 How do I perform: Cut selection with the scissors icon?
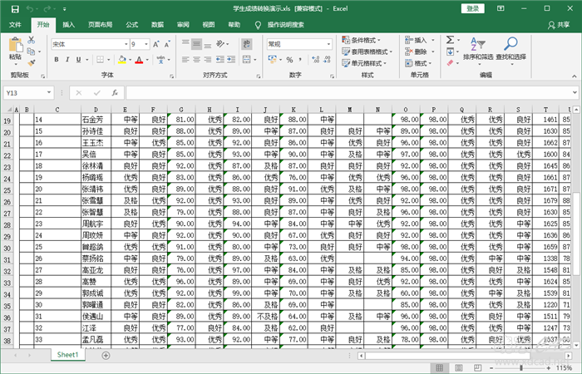pos(32,40)
